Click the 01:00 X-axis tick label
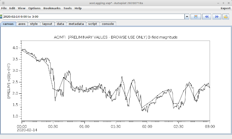 tap(84, 126)
